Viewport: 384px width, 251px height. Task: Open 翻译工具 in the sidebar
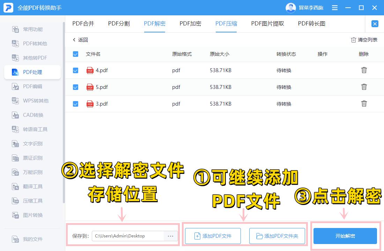32,187
